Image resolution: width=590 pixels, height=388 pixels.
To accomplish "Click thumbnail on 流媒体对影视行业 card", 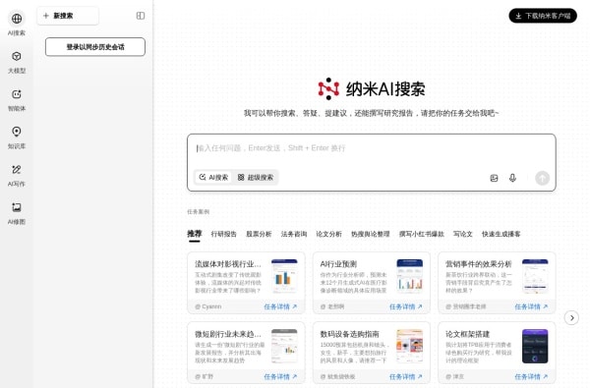I will [x=284, y=276].
